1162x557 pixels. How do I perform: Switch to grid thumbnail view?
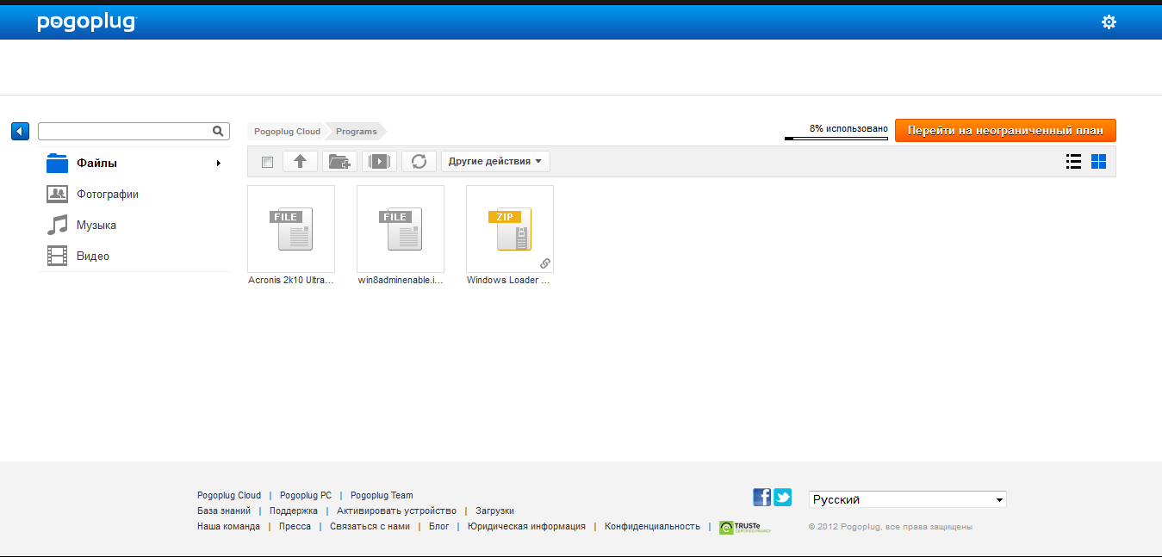pos(1098,161)
